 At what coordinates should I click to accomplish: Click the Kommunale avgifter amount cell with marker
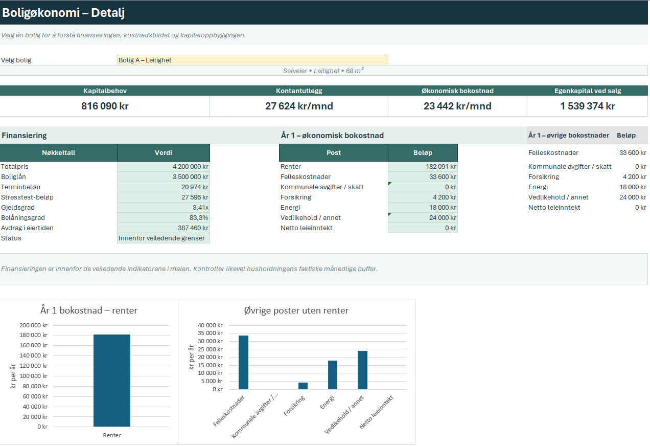point(423,187)
